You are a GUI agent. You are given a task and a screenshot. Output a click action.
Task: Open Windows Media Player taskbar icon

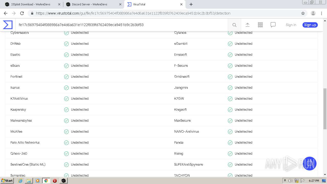tap(38, 181)
